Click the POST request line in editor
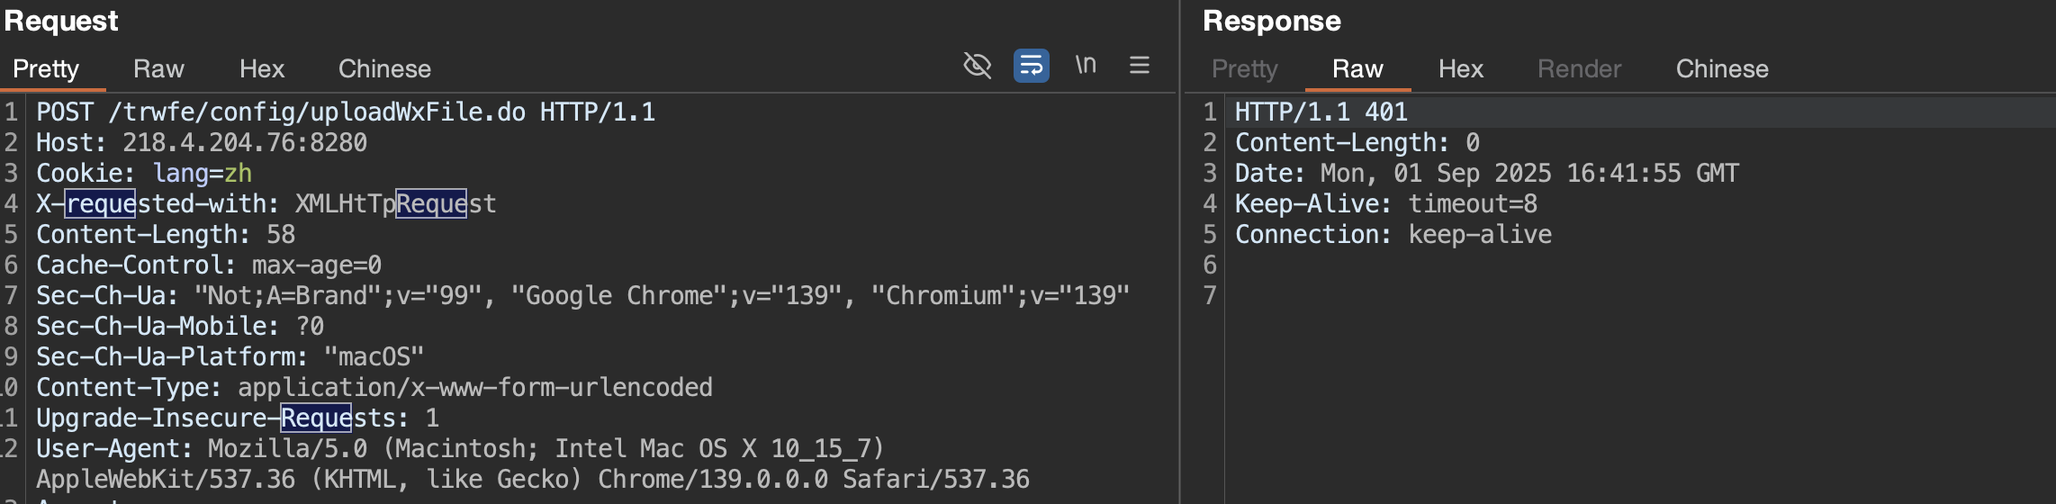Screen dimensions: 2056x504 [x=345, y=112]
